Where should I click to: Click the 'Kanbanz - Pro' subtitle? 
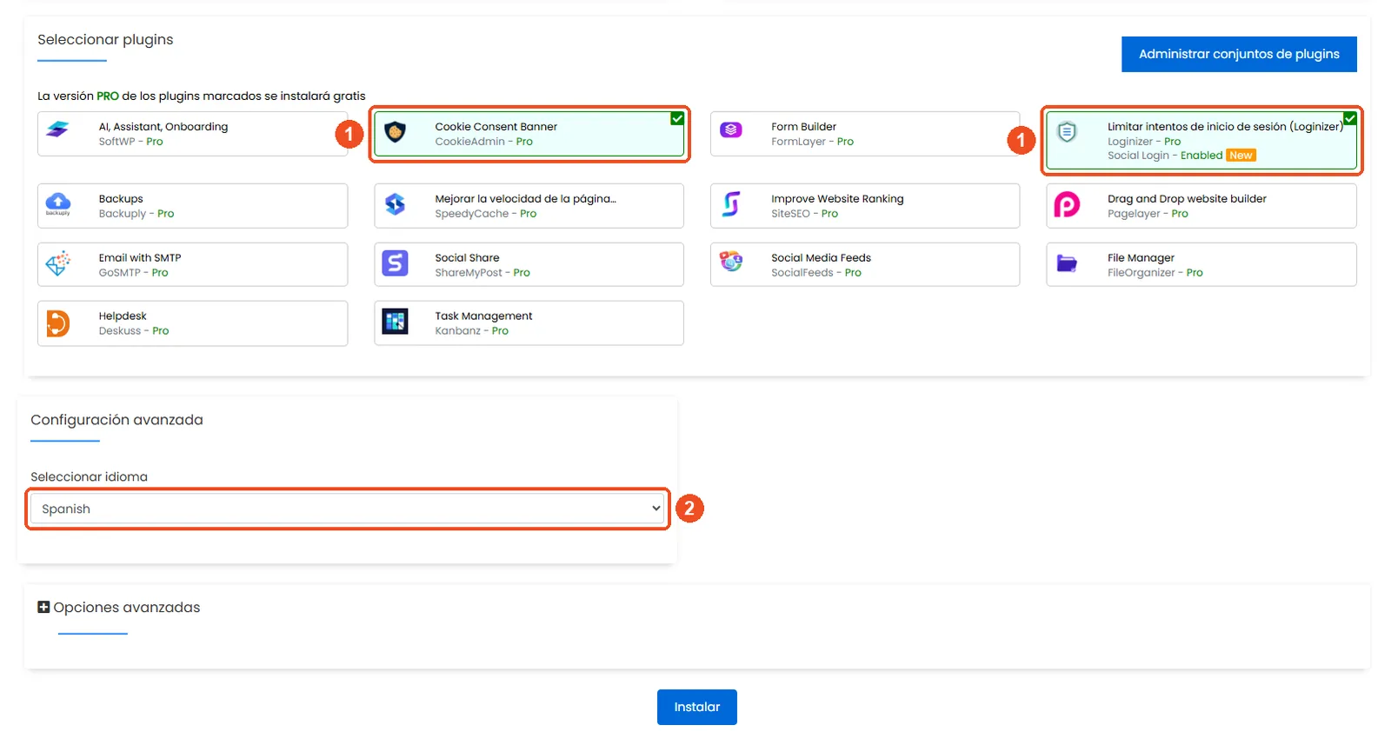pos(472,331)
